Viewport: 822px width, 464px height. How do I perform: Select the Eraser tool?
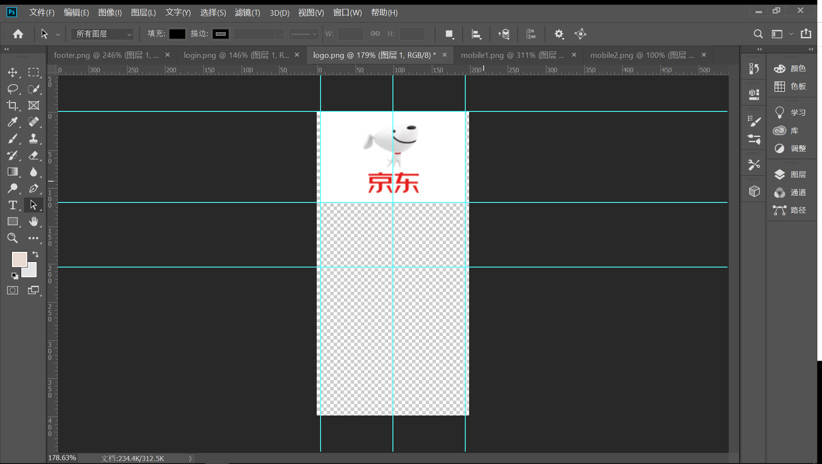34,155
